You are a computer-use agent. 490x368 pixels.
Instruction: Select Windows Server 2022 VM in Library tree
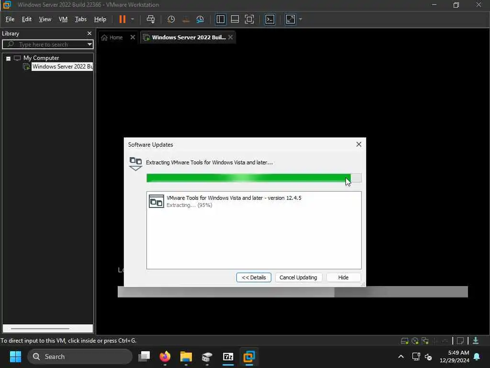pyautogui.click(x=62, y=66)
